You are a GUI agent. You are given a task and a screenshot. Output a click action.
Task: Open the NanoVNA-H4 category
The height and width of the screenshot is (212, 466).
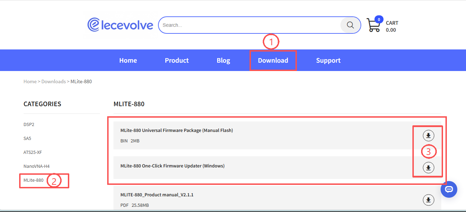pyautogui.click(x=34, y=166)
